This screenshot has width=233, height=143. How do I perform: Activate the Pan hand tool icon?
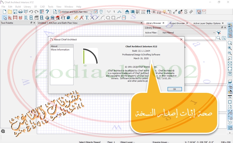[x=230, y=74]
